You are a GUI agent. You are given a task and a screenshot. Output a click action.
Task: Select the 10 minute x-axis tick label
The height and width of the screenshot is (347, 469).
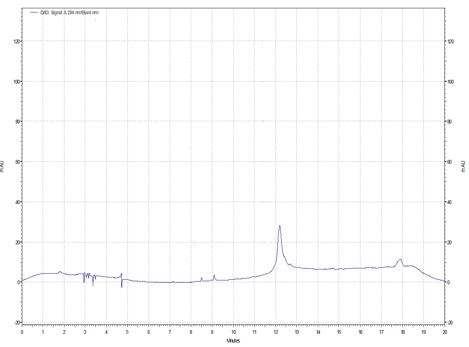pyautogui.click(x=233, y=332)
